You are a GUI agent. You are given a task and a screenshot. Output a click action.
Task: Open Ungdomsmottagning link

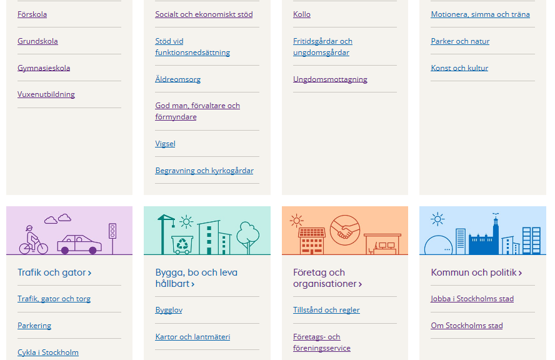[330, 79]
